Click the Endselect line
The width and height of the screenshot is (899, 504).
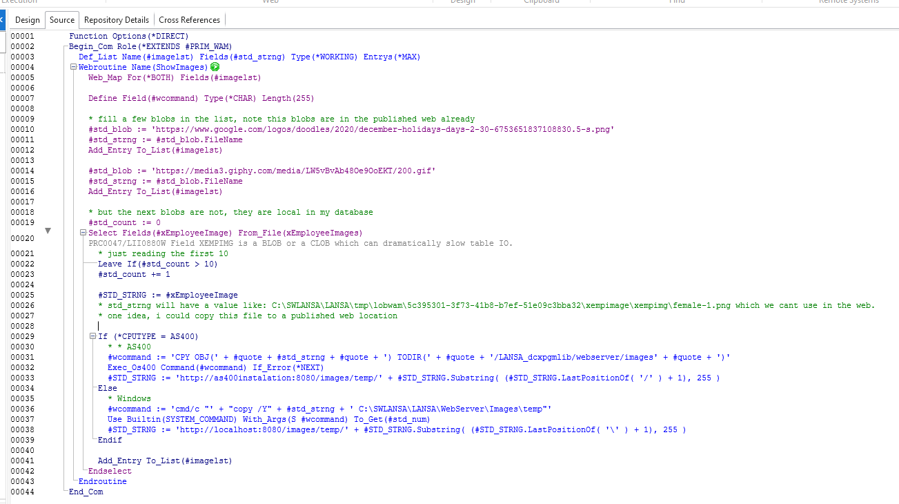pos(110,471)
